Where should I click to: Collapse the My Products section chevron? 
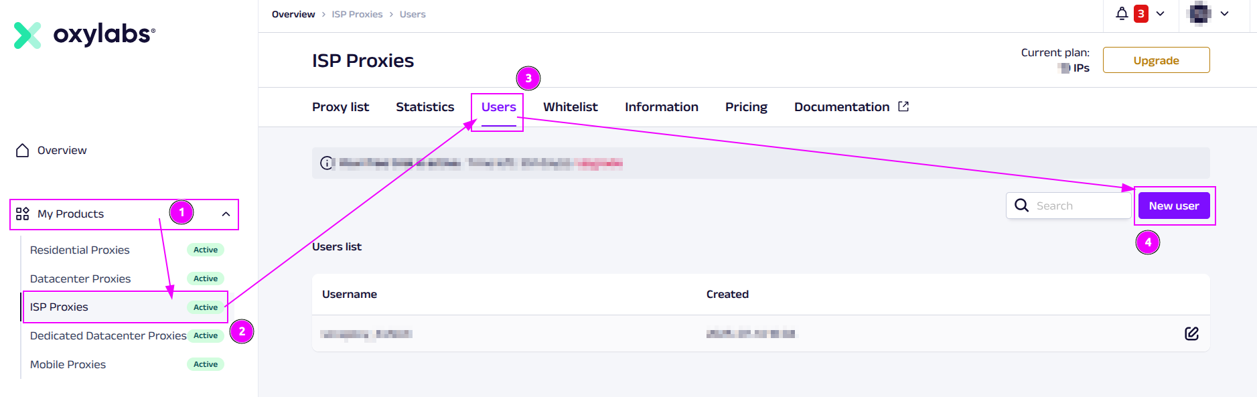pos(226,214)
